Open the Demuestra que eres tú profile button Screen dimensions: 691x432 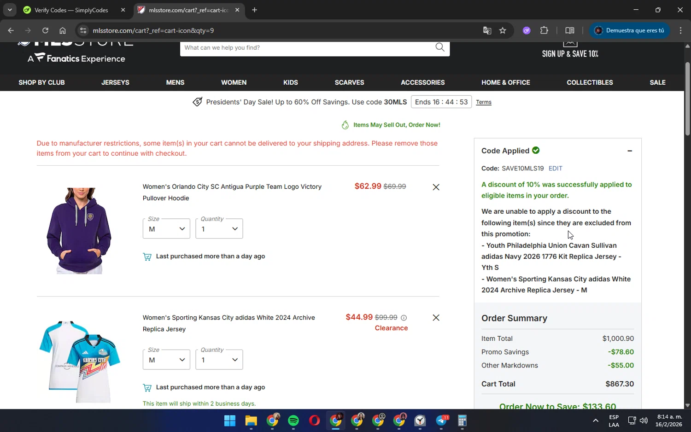[x=629, y=30]
